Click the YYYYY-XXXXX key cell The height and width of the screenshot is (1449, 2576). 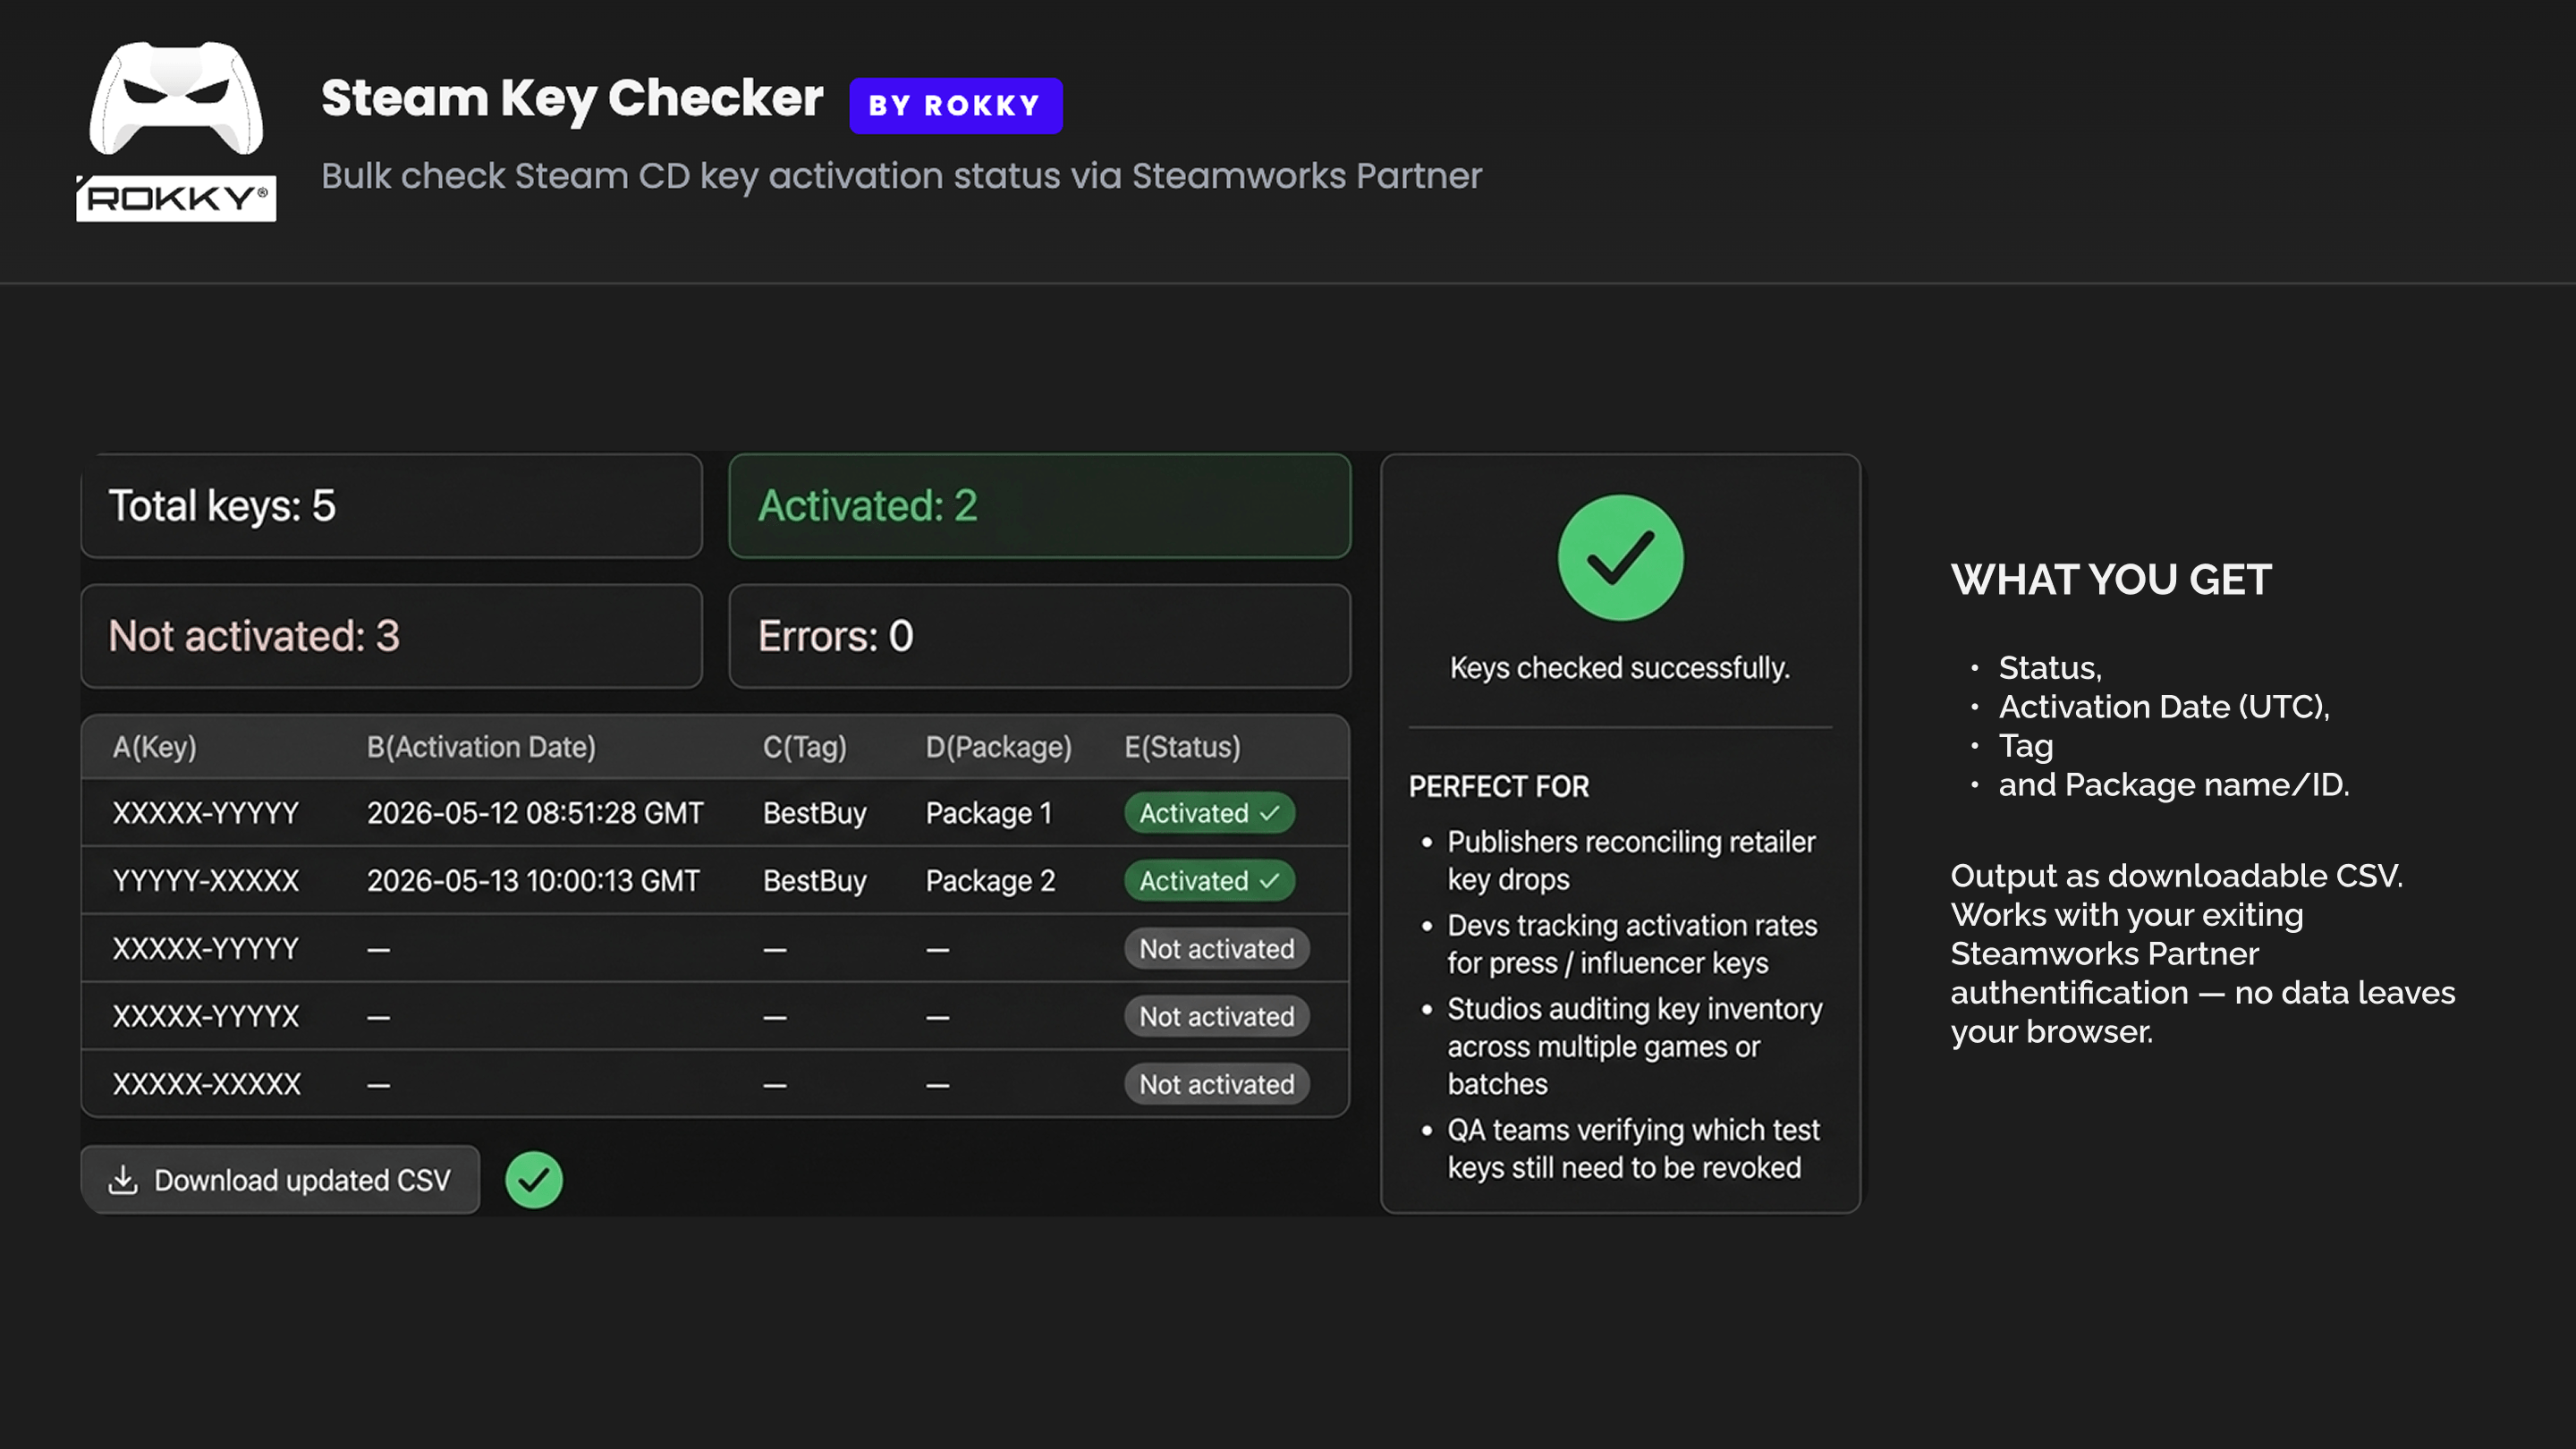(206, 881)
